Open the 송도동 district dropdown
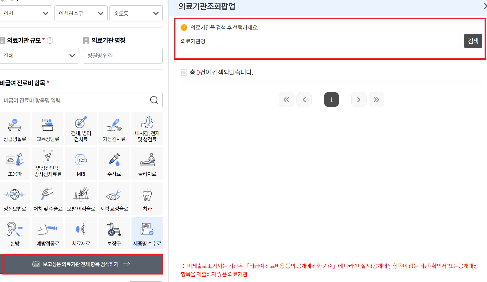This screenshot has height=282, width=487. point(136,13)
